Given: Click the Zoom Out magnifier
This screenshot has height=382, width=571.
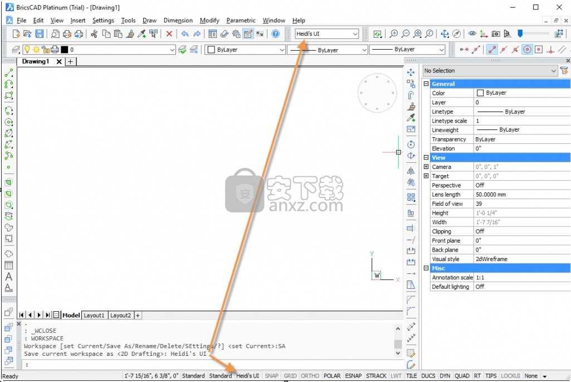Looking at the screenshot, I should (x=406, y=34).
